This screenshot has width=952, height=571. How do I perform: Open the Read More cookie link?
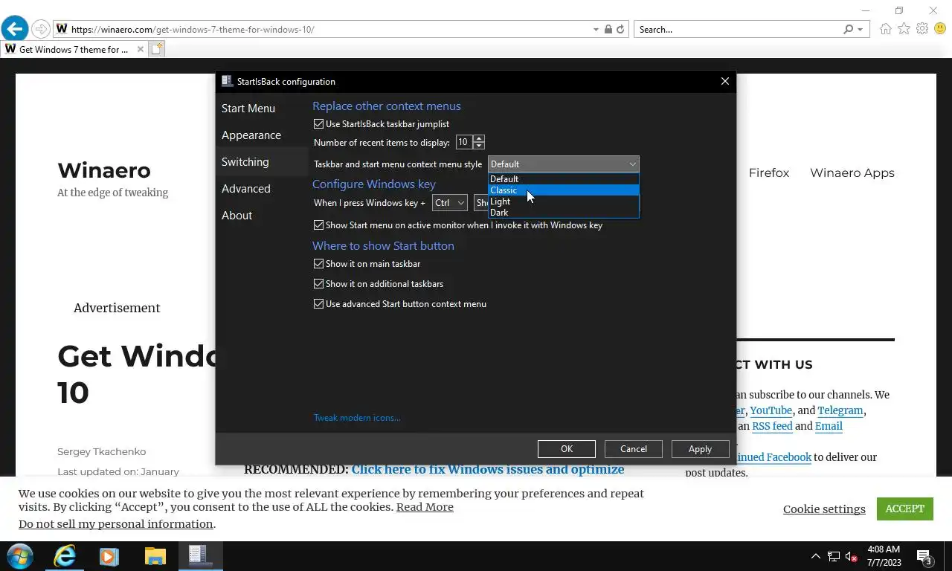click(x=425, y=507)
